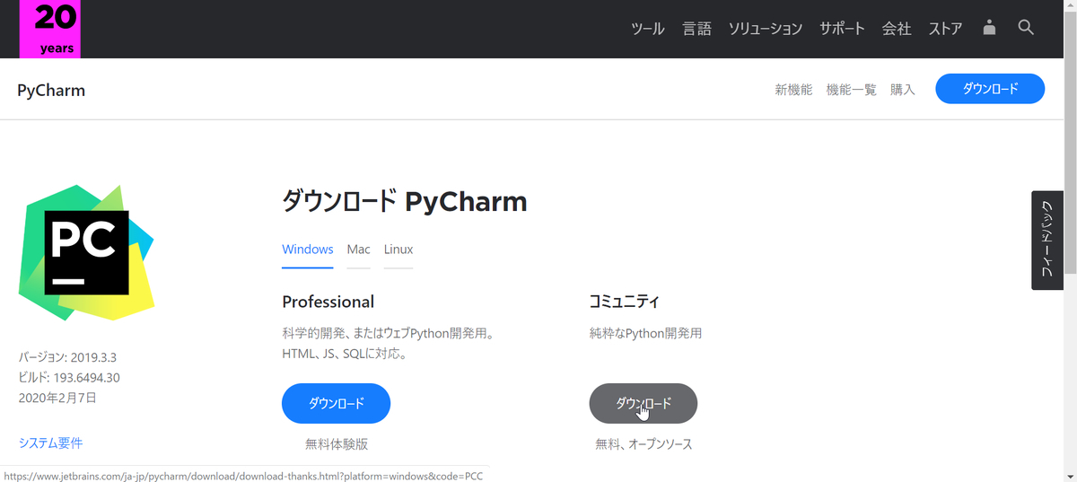Open the ツール menu
The width and height of the screenshot is (1077, 482).
pos(648,29)
